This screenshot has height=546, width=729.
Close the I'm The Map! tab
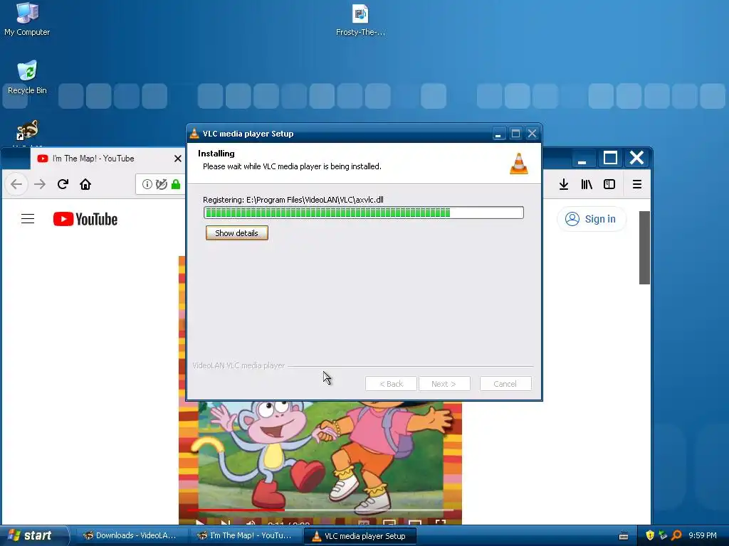point(177,159)
